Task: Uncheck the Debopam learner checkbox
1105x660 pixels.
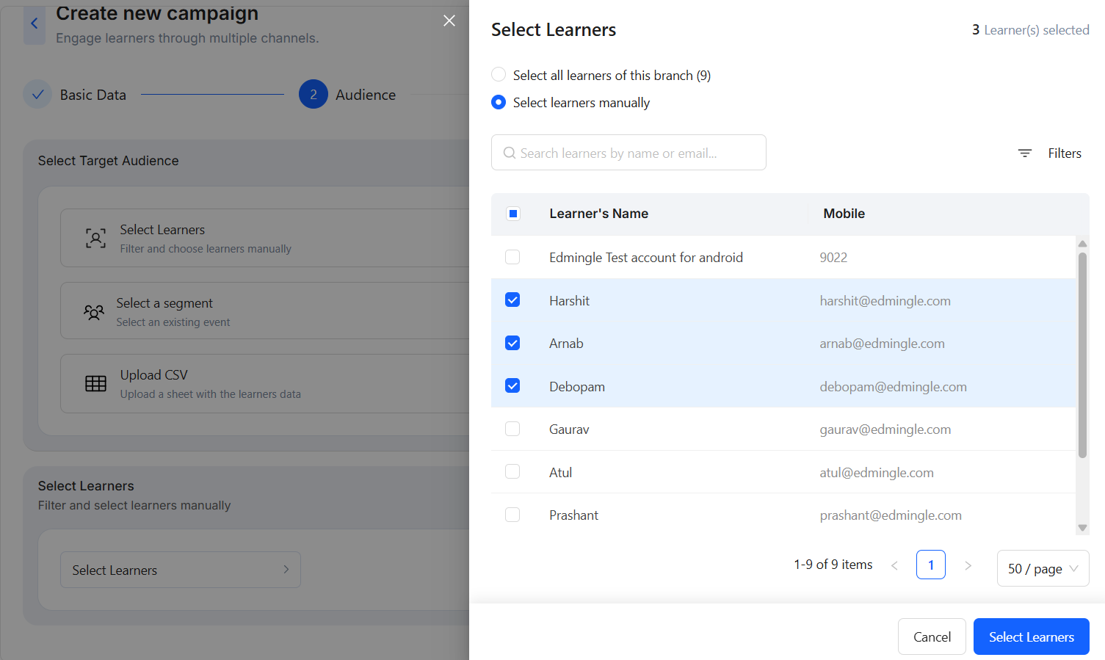Action: pos(512,386)
